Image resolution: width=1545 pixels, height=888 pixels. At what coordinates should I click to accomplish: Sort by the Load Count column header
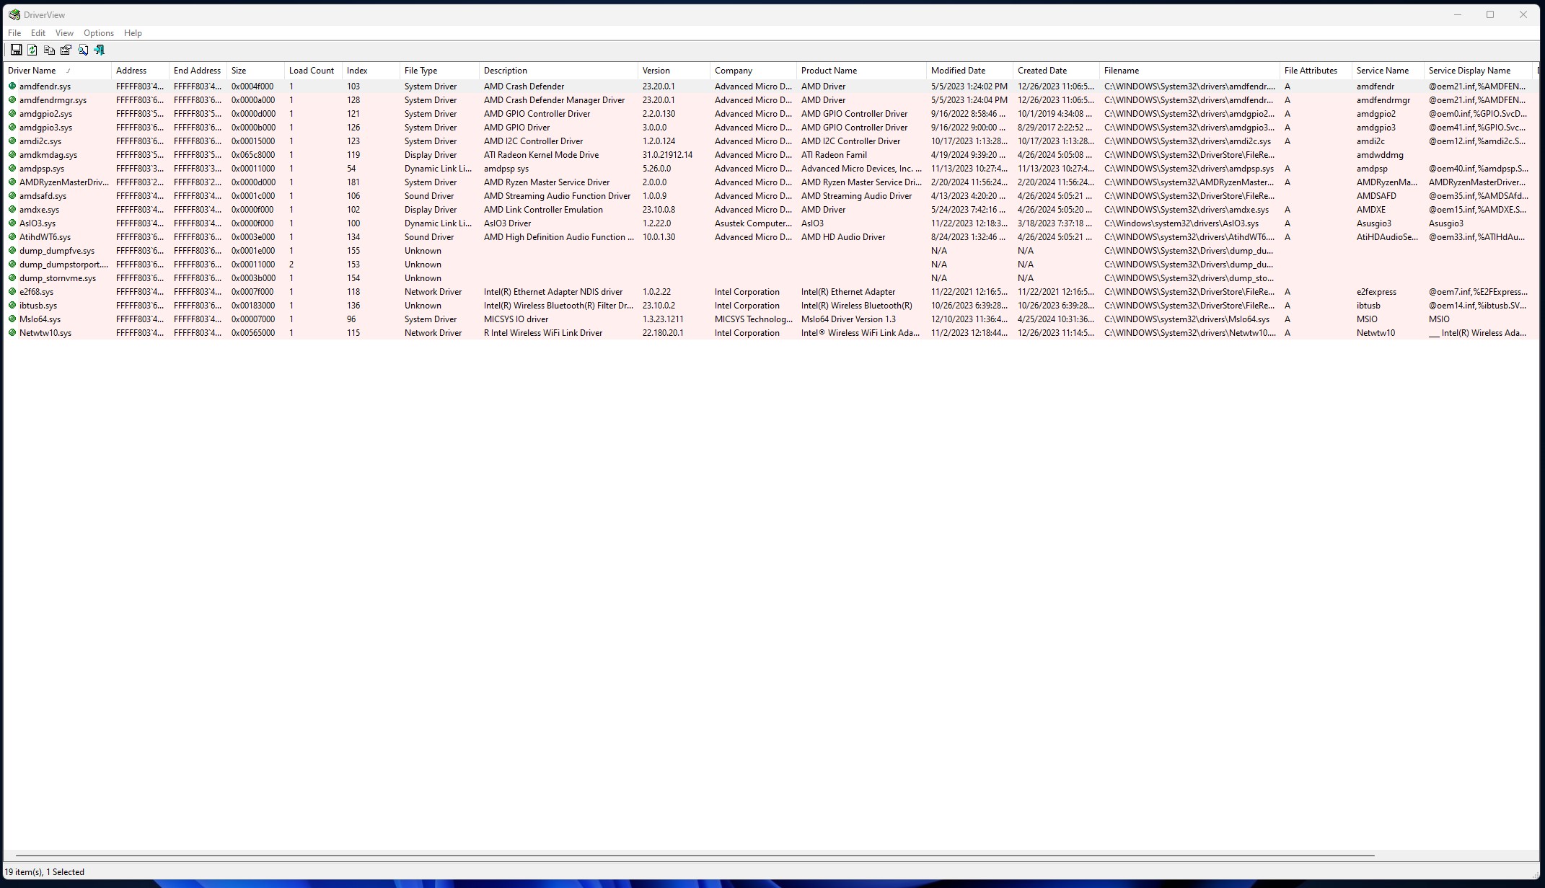(x=313, y=71)
